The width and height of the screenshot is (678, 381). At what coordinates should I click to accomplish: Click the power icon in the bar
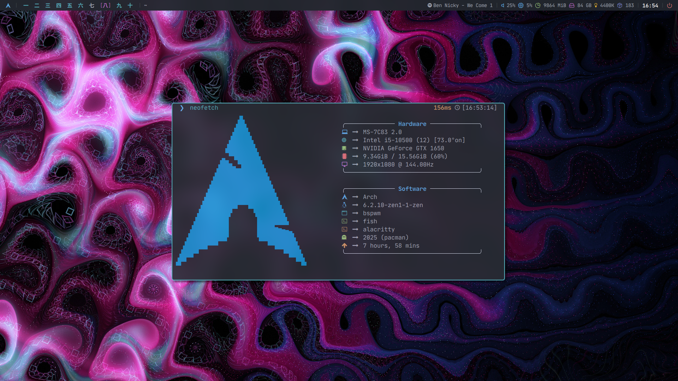click(x=669, y=5)
